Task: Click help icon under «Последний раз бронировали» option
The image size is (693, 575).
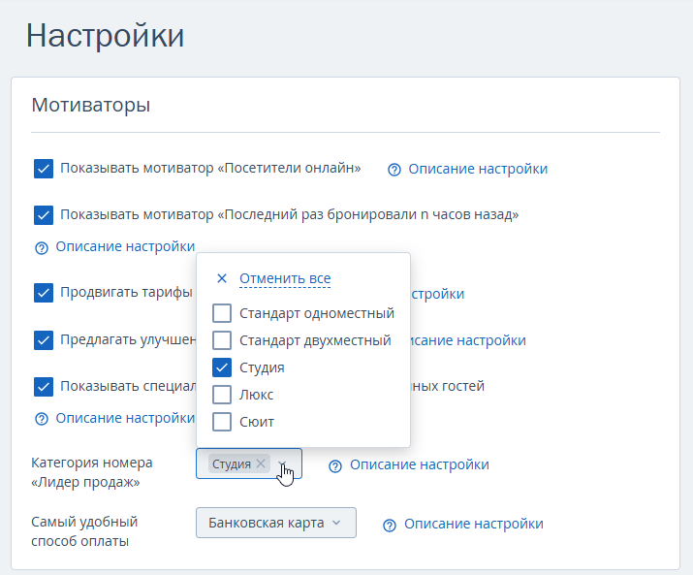Action: [42, 247]
